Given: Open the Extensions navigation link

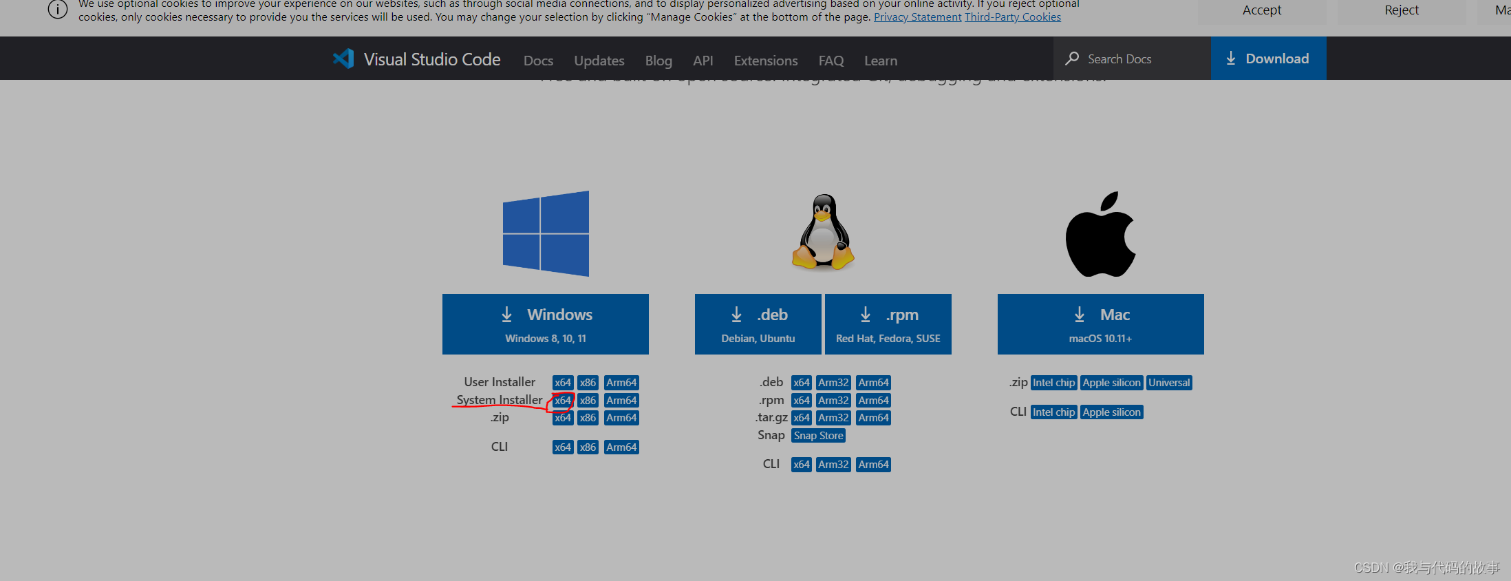Looking at the screenshot, I should pyautogui.click(x=766, y=61).
